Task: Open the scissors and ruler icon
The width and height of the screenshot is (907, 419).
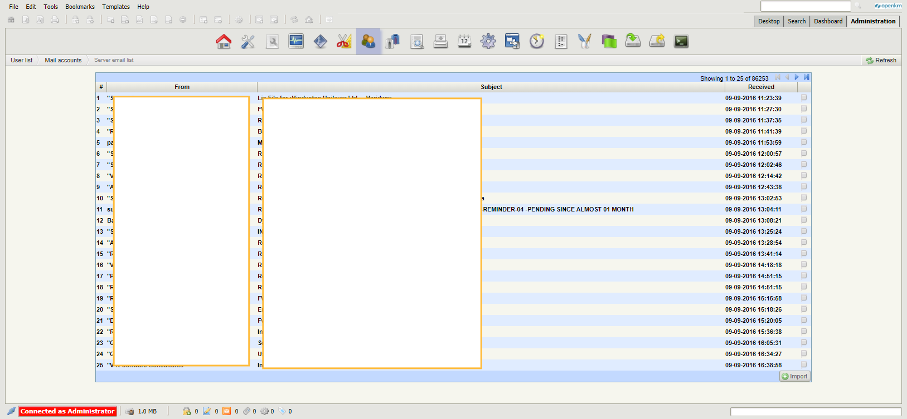Action: pyautogui.click(x=344, y=42)
